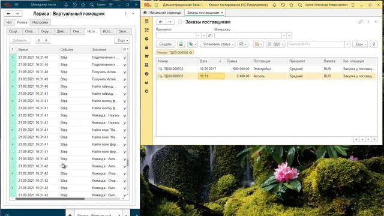Open favorites star in Менеджер тестирования title bar
The height and width of the screenshot is (216, 384).
83,4
